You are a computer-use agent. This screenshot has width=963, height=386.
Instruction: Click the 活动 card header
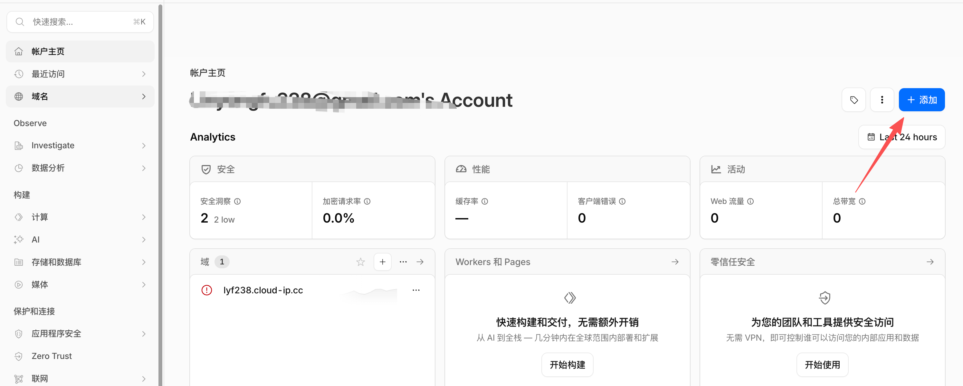(x=823, y=170)
